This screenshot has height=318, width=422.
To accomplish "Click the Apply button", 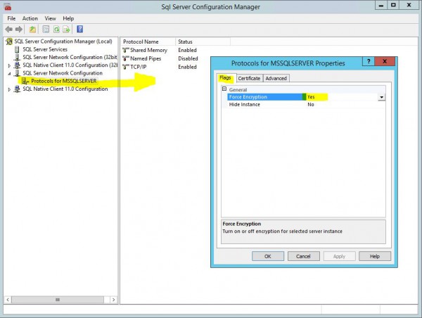I will pos(339,256).
